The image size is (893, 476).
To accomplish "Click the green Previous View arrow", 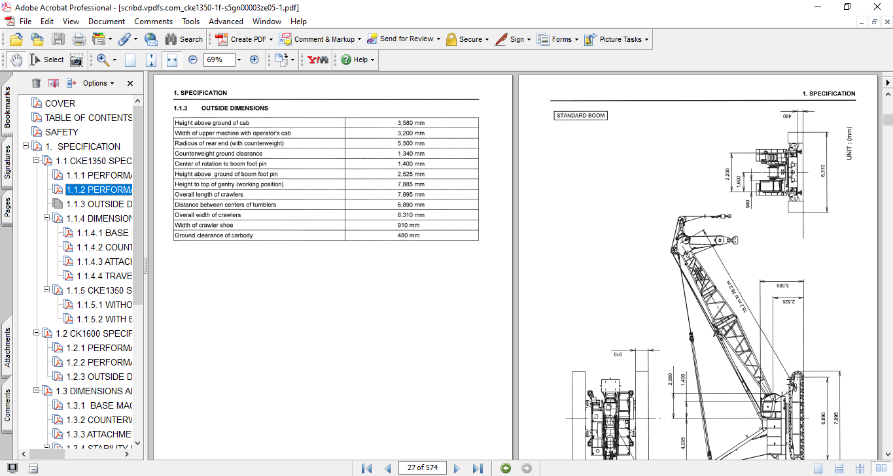I will [x=505, y=468].
